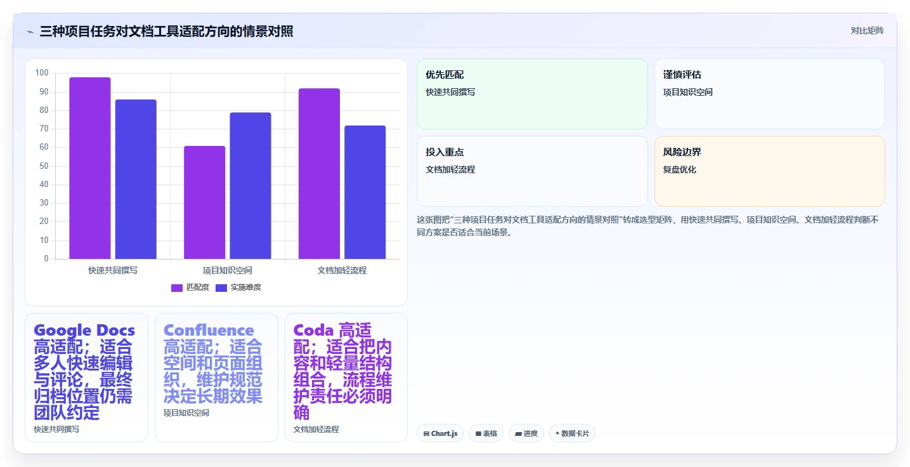Click the purple 匹配度 bar for 项目知识空间
This screenshot has height=467, width=910.
tap(205, 202)
